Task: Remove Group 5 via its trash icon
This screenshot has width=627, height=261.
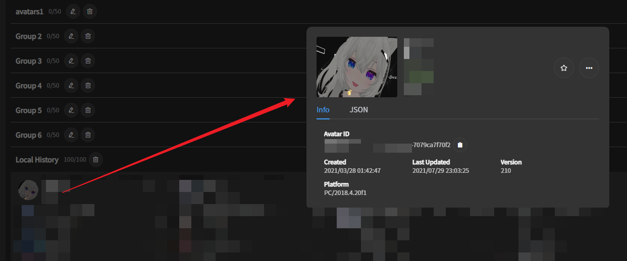Action: [x=88, y=110]
